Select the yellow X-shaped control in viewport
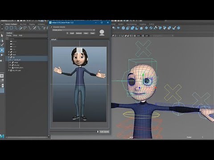Viewport: 214px width, 160px height. (x=173, y=93)
